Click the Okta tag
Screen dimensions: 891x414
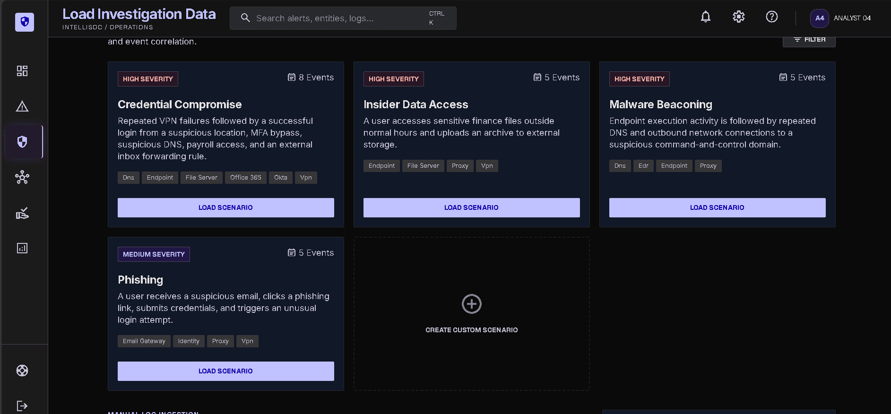[x=281, y=178]
